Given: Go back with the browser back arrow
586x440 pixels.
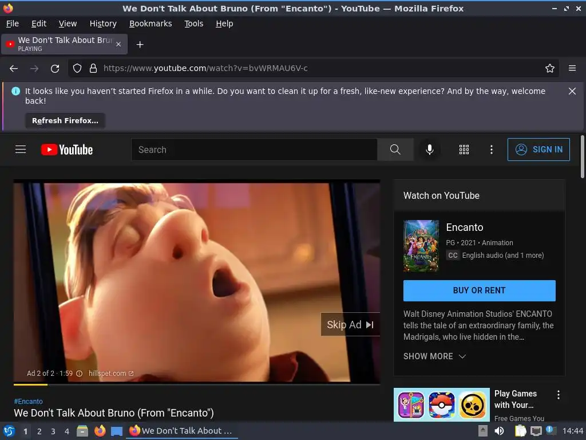Looking at the screenshot, I should 14,69.
